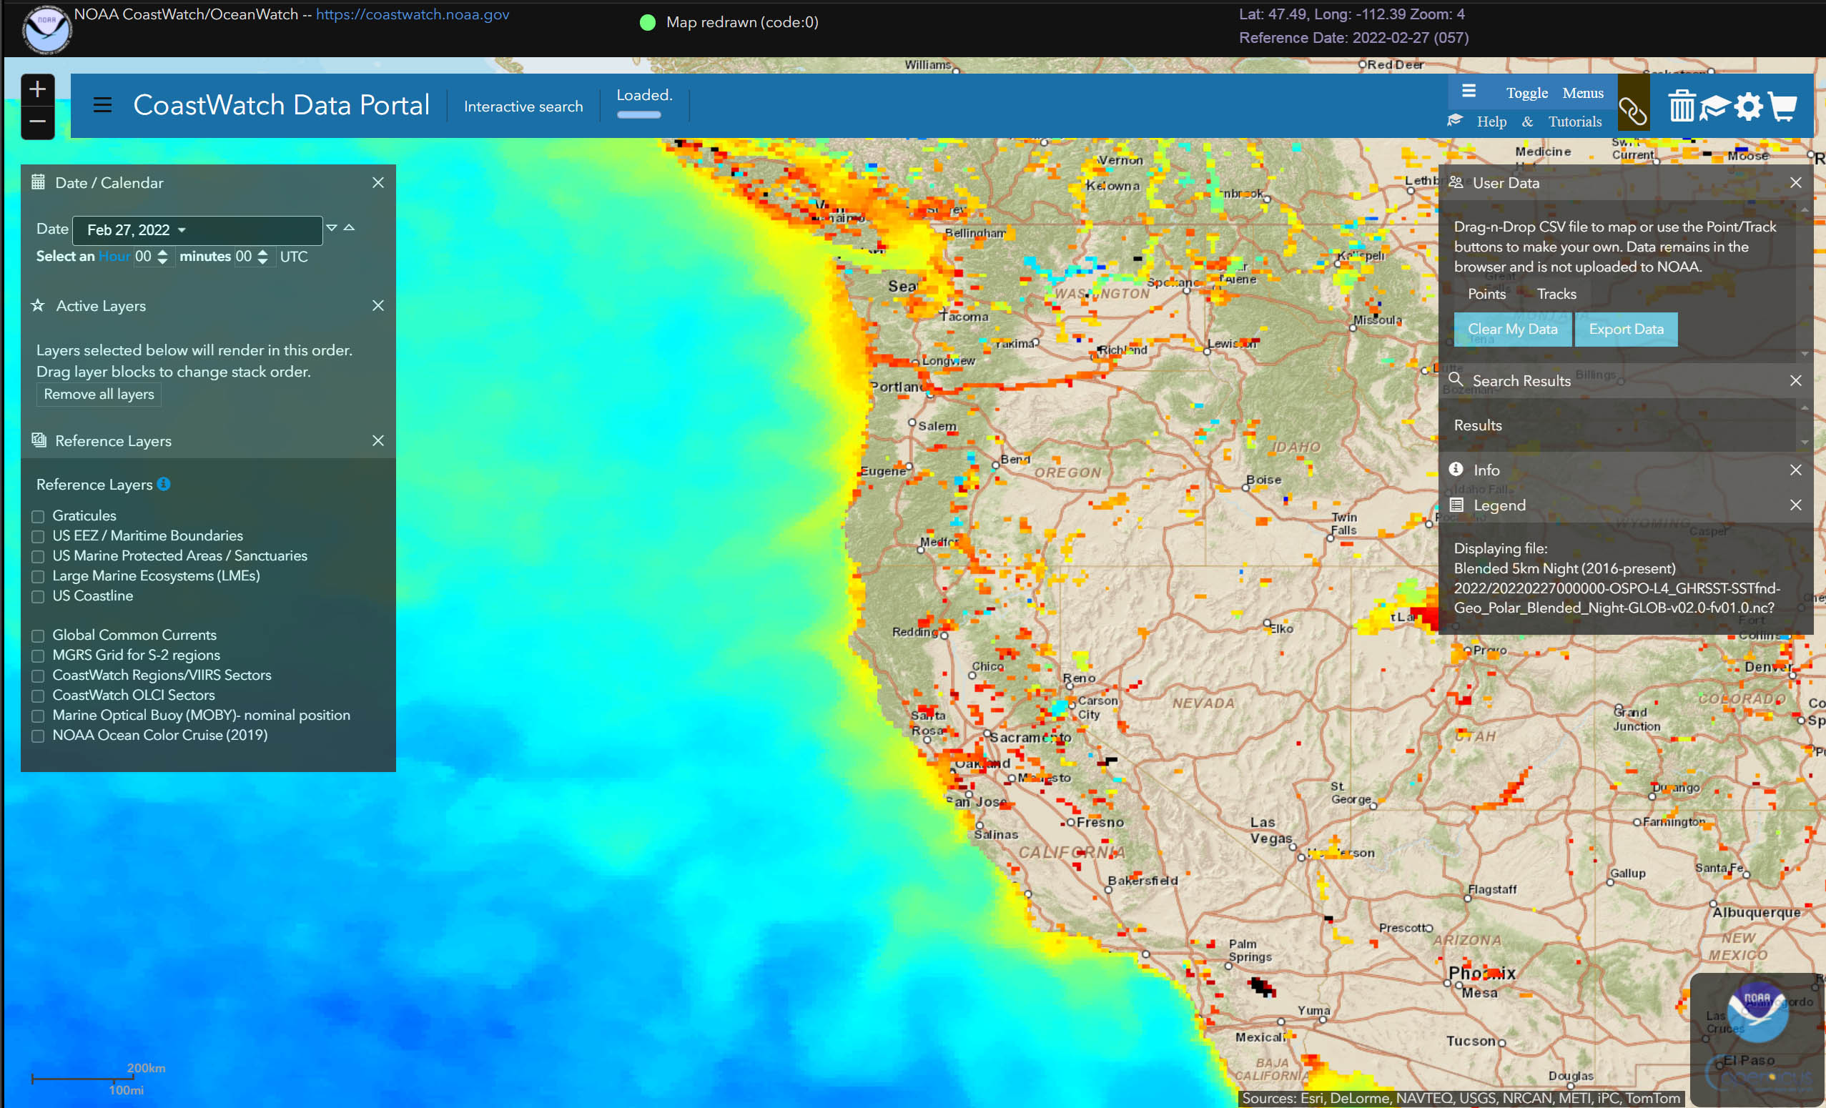Step date back with the down arrow

click(331, 227)
